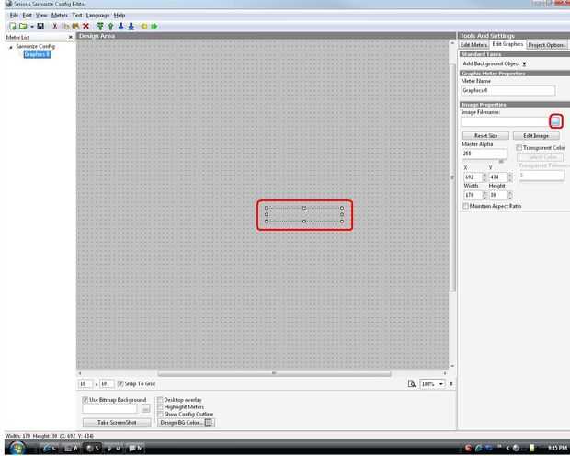Click the Image Filename text field
Screen dimensions: 570x456
coord(505,122)
